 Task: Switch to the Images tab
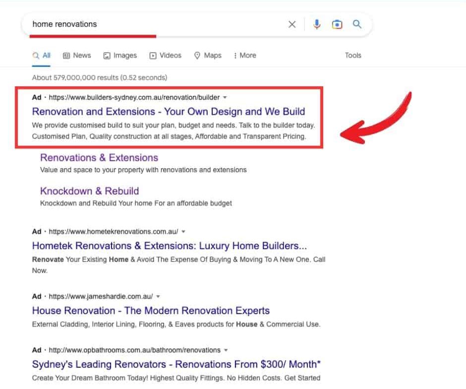(x=120, y=56)
